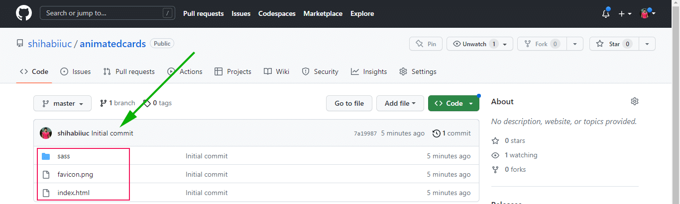Open the Explore page
This screenshot has width=680, height=204.
[x=362, y=13]
